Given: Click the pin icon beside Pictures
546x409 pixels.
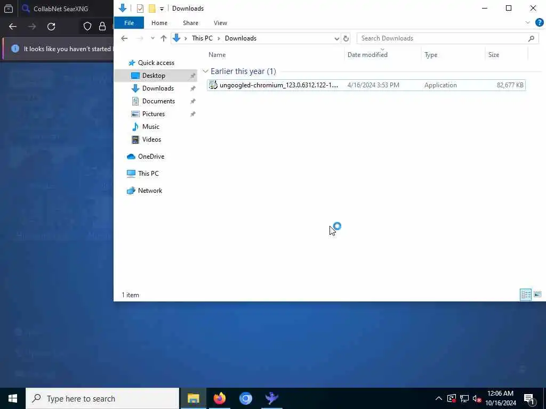Looking at the screenshot, I should [192, 114].
